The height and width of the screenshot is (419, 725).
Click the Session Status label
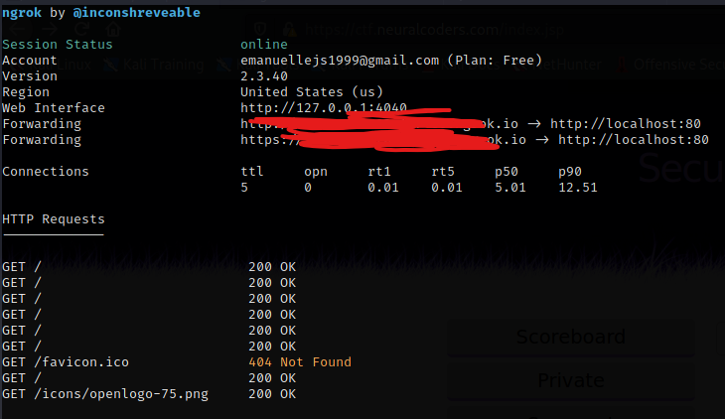(58, 45)
